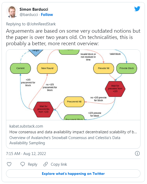Open Simon Barducci's profile avatar

(x=12, y=12)
